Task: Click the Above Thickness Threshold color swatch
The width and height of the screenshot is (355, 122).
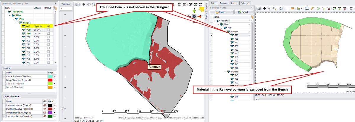Action: (x=50, y=76)
